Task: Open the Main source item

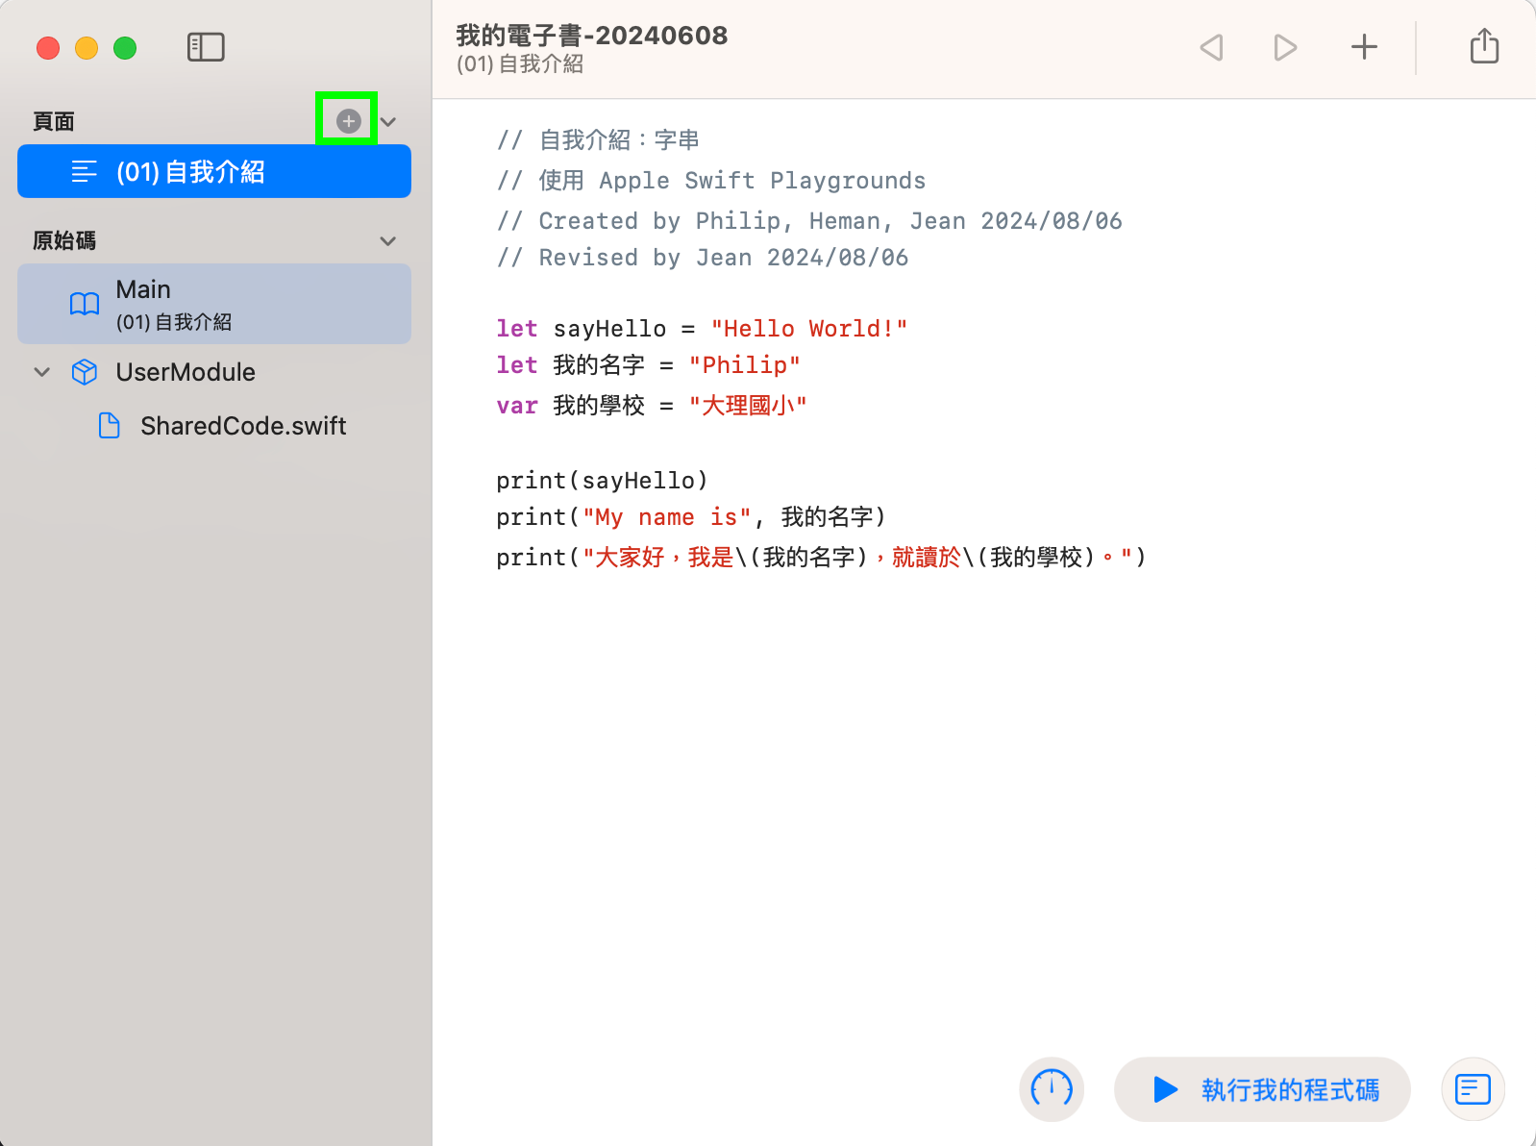Action: (x=214, y=304)
